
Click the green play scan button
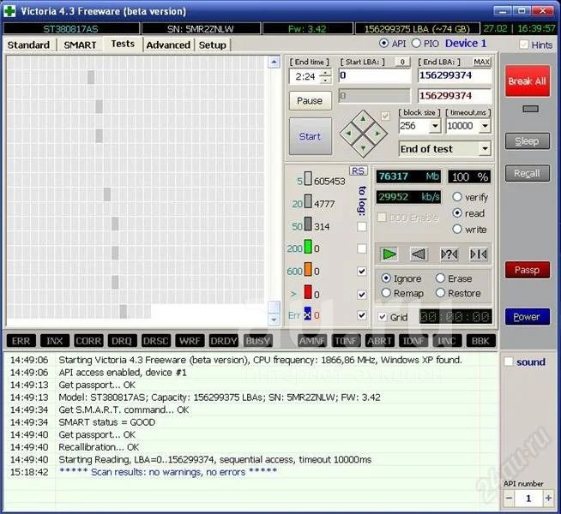coord(389,254)
